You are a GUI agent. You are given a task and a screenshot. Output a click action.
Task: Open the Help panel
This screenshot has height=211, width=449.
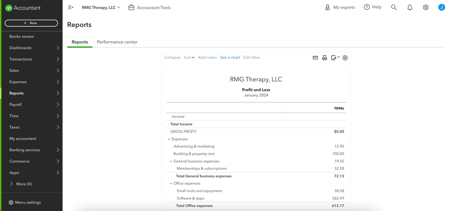[x=373, y=7]
